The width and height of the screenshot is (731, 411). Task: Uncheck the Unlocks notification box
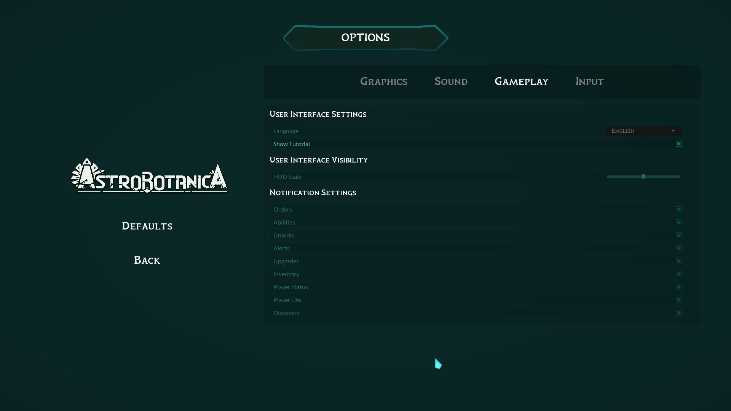pos(678,235)
